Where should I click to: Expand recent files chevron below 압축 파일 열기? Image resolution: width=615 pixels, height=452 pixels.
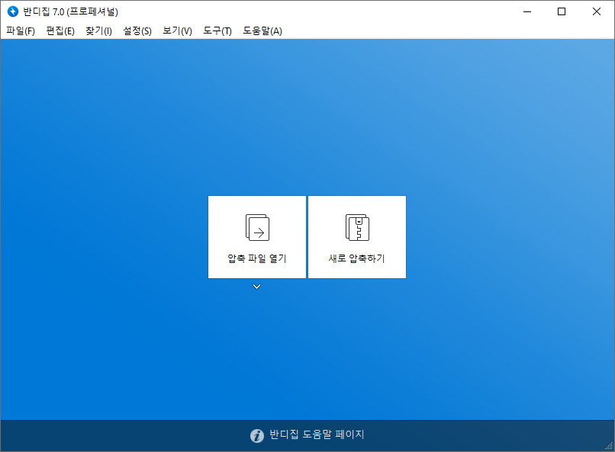(x=257, y=287)
